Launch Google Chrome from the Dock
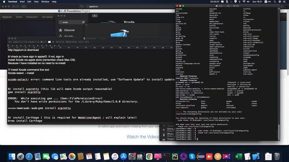Screen dimensions: 289x162 (149, 157)
